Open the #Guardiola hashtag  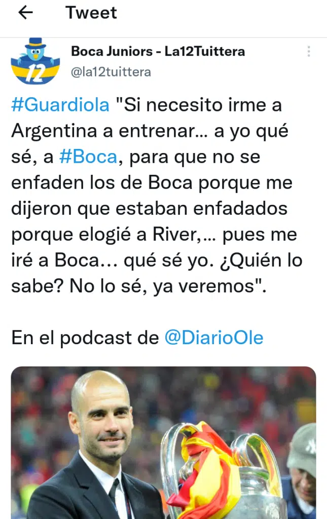click(x=60, y=105)
